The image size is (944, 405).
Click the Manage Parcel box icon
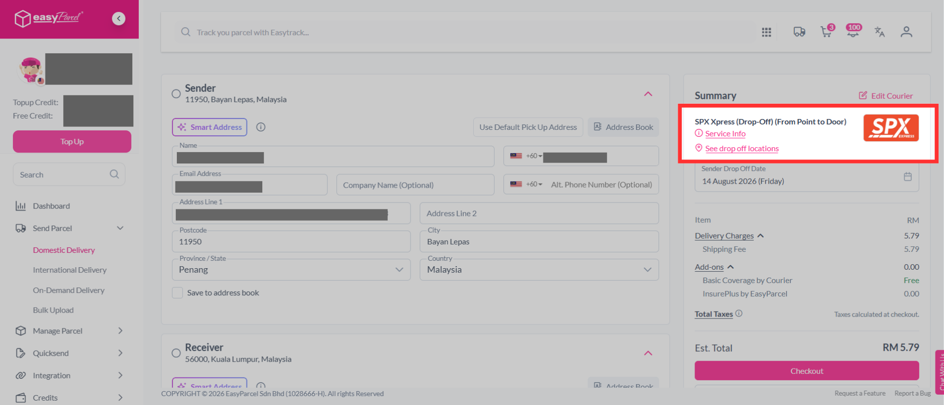point(21,331)
